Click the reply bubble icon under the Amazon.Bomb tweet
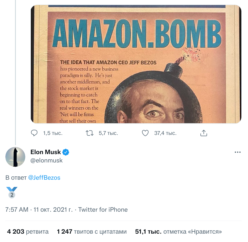 tap(34, 133)
